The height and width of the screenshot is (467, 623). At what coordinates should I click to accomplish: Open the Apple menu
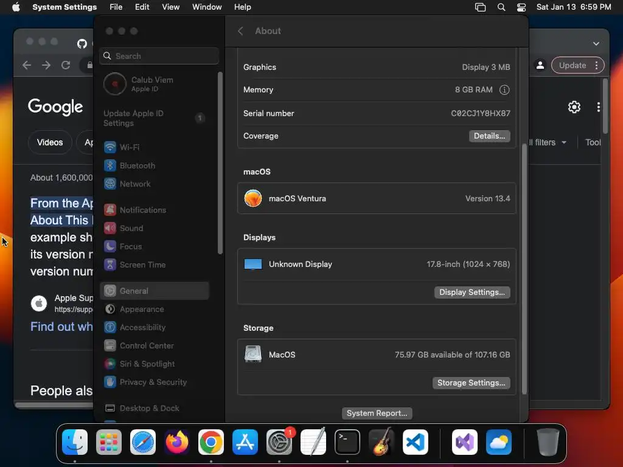[x=16, y=7]
